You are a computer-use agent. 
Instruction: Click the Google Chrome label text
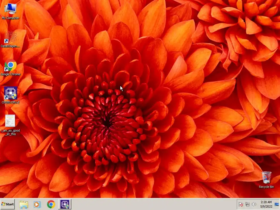pos(10,74)
